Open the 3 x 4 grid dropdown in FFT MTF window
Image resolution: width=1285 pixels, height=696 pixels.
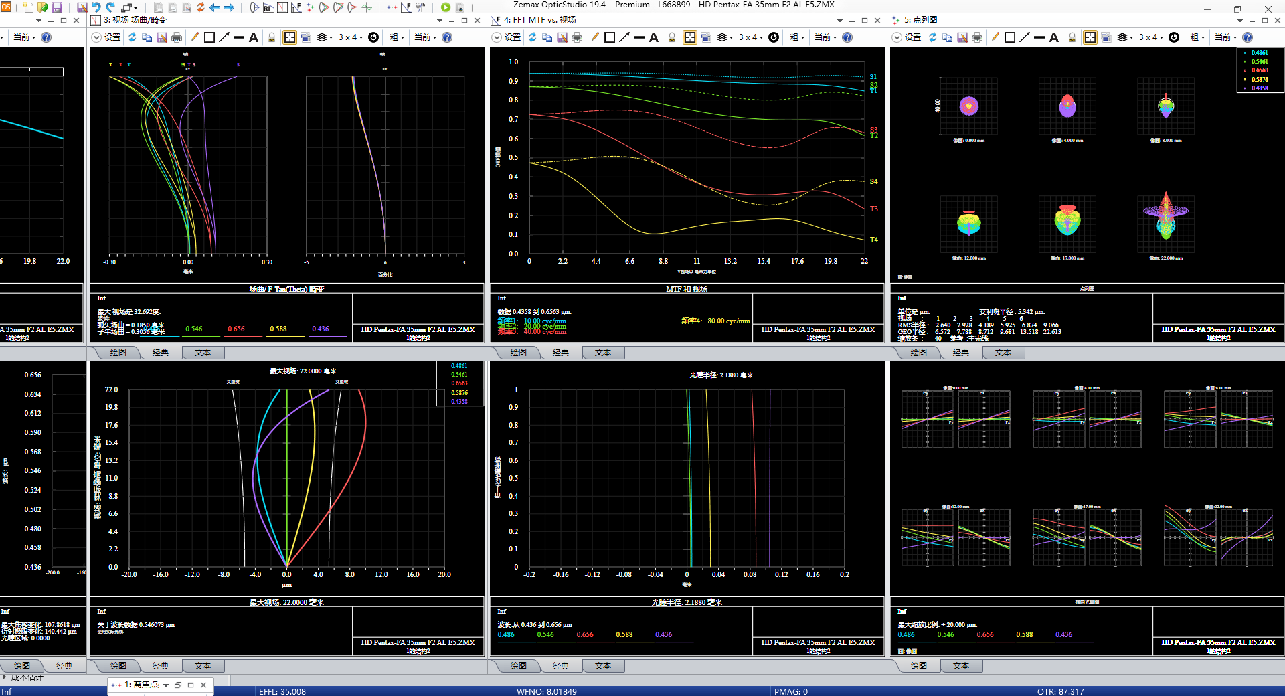[752, 37]
